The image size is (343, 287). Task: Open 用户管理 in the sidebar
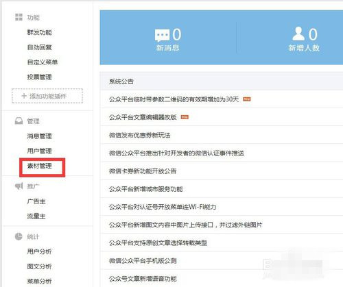click(x=39, y=151)
